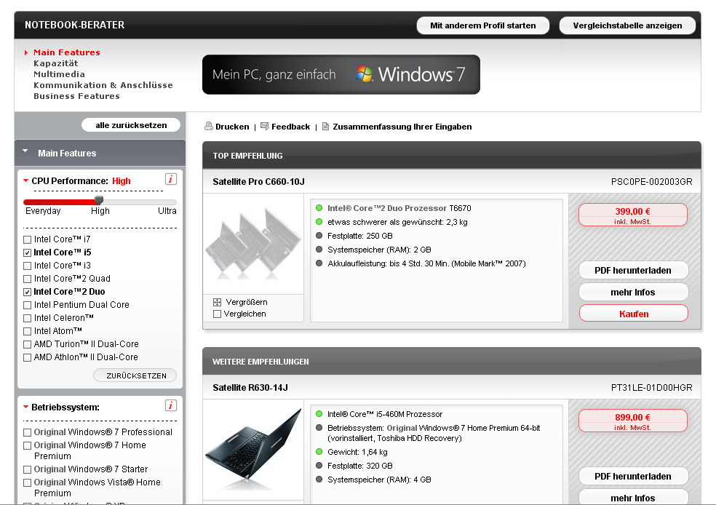Collapse the CPU Performance section arrow

(25, 181)
